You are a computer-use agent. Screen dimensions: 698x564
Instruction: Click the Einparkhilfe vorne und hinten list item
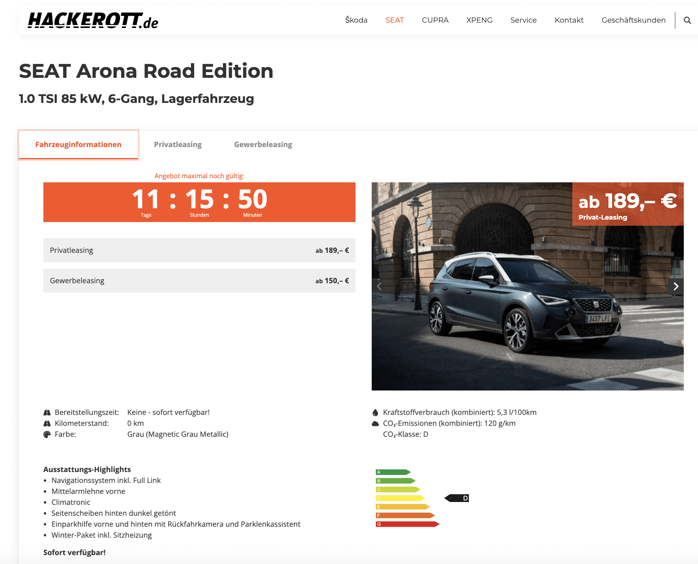pos(176,524)
